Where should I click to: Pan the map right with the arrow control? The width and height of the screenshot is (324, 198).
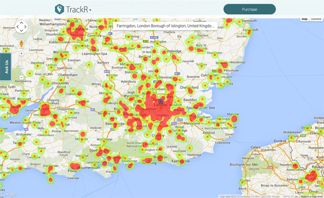(x=25, y=26)
